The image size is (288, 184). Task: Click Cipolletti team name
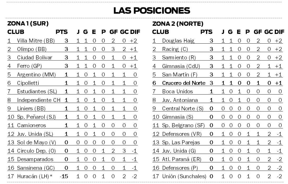pos(28,83)
